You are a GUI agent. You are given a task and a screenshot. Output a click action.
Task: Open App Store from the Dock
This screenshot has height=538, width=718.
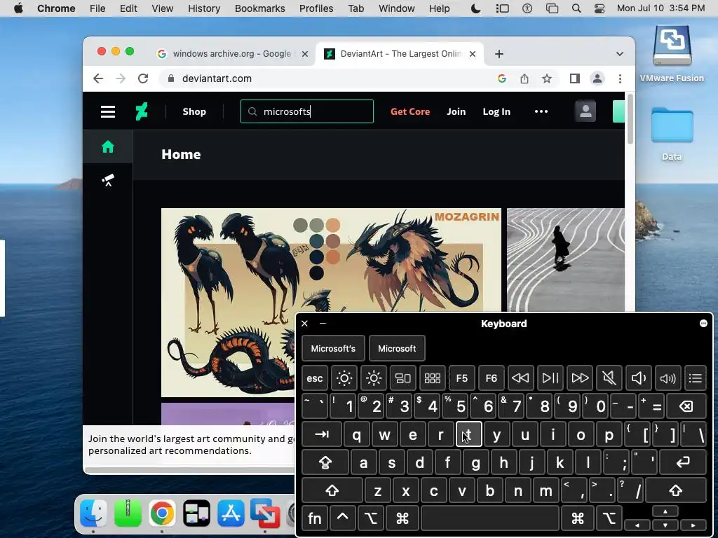click(x=230, y=513)
